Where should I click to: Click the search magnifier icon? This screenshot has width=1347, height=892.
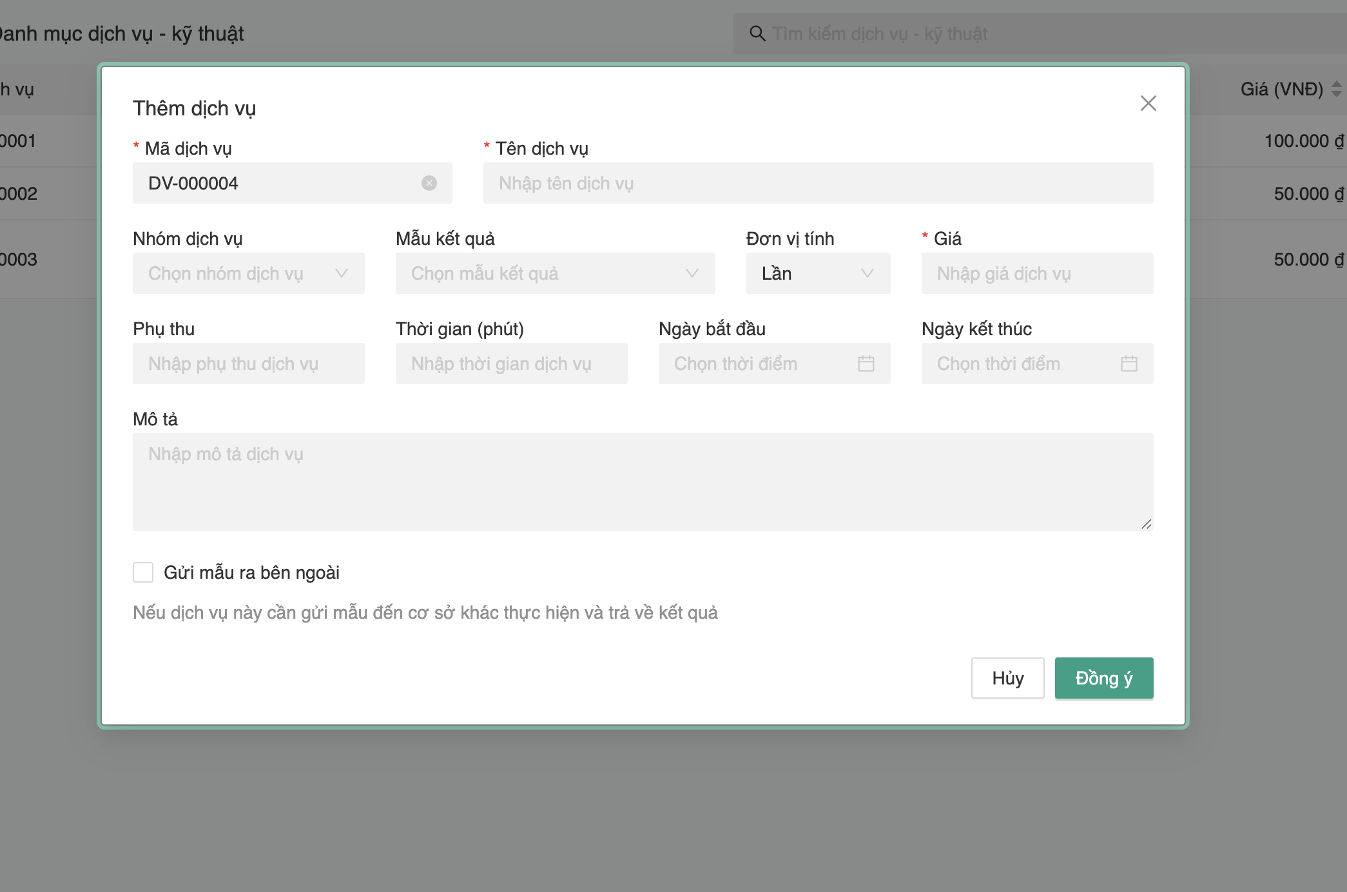coord(757,34)
